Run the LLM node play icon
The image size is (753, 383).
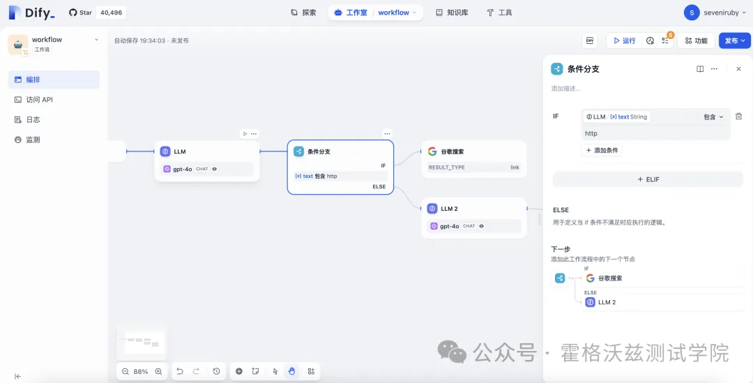pyautogui.click(x=245, y=133)
